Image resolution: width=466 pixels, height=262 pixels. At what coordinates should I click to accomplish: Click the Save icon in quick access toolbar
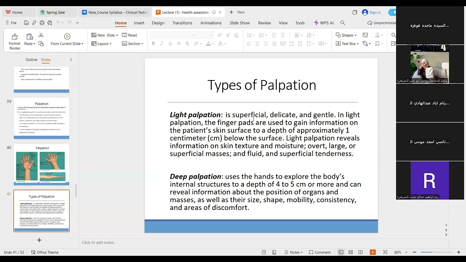tap(26, 23)
